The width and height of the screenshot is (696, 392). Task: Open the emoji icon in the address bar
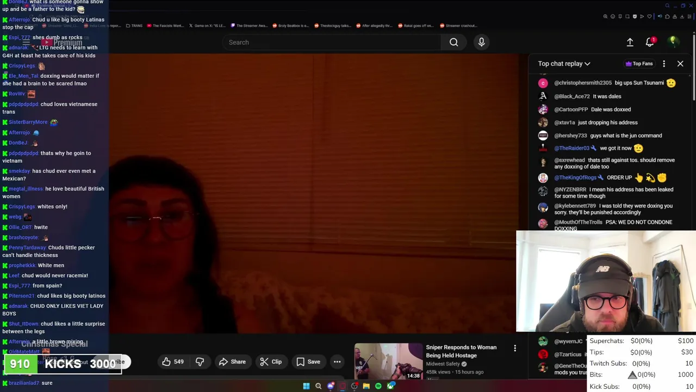[x=613, y=16]
